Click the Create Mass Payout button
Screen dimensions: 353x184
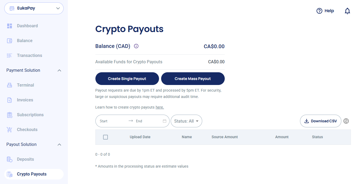point(193,79)
